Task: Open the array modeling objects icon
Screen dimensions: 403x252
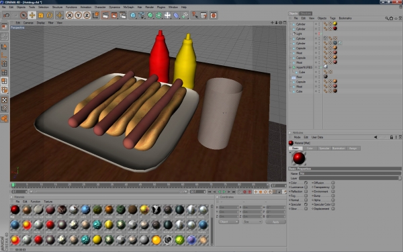Action: pos(159,15)
